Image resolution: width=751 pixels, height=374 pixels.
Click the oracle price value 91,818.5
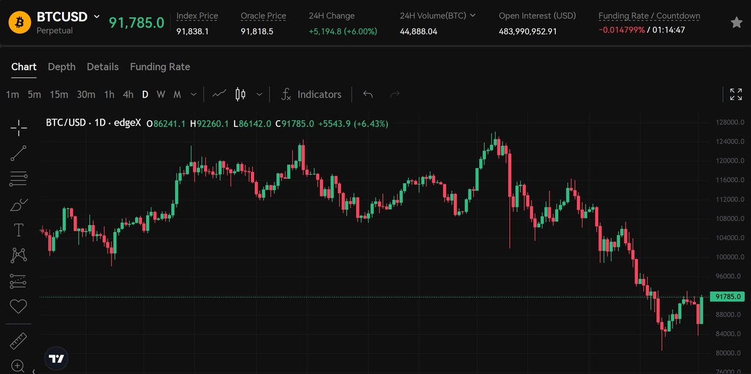click(x=257, y=31)
